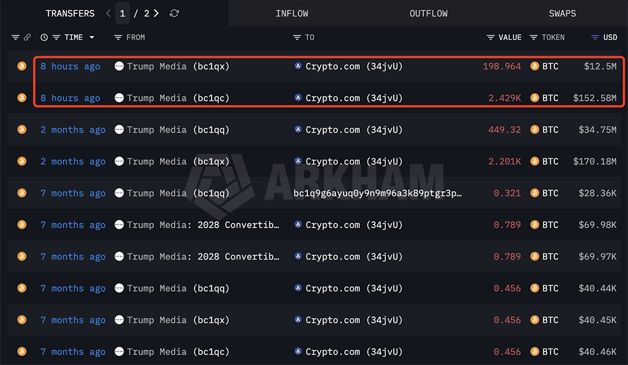Expand the TIME sort dropdown arrow

tap(92, 37)
